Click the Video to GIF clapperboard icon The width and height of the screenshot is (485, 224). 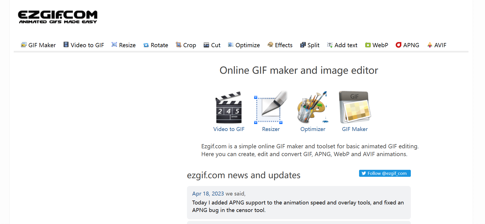click(x=229, y=108)
